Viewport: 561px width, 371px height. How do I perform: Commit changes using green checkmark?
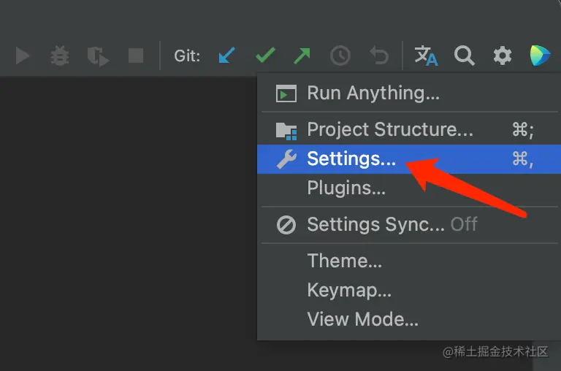[265, 56]
